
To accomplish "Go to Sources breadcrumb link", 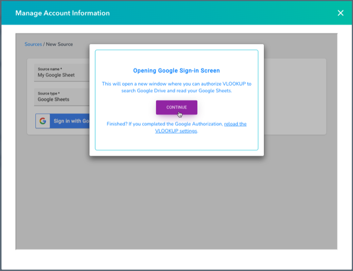I will click(33, 44).
